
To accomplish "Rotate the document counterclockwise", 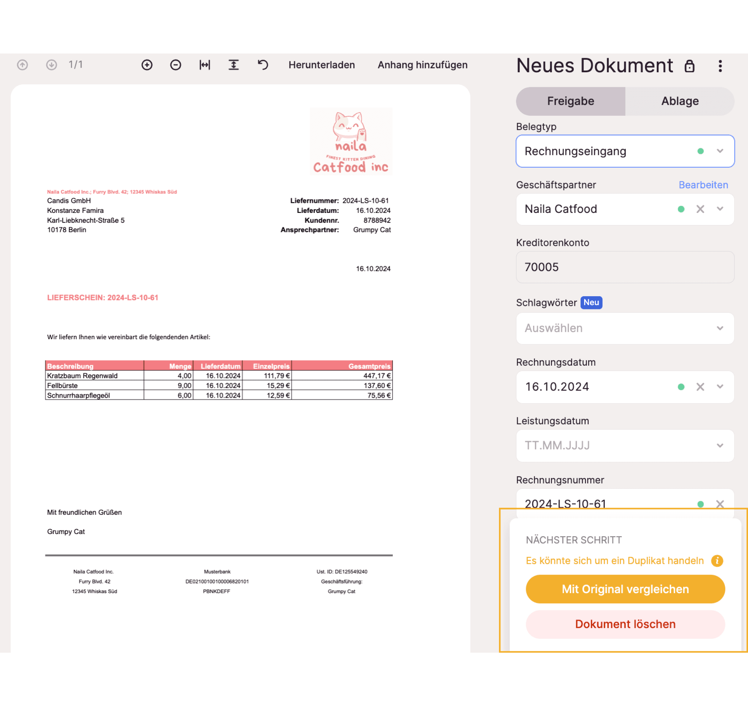I will click(x=263, y=65).
